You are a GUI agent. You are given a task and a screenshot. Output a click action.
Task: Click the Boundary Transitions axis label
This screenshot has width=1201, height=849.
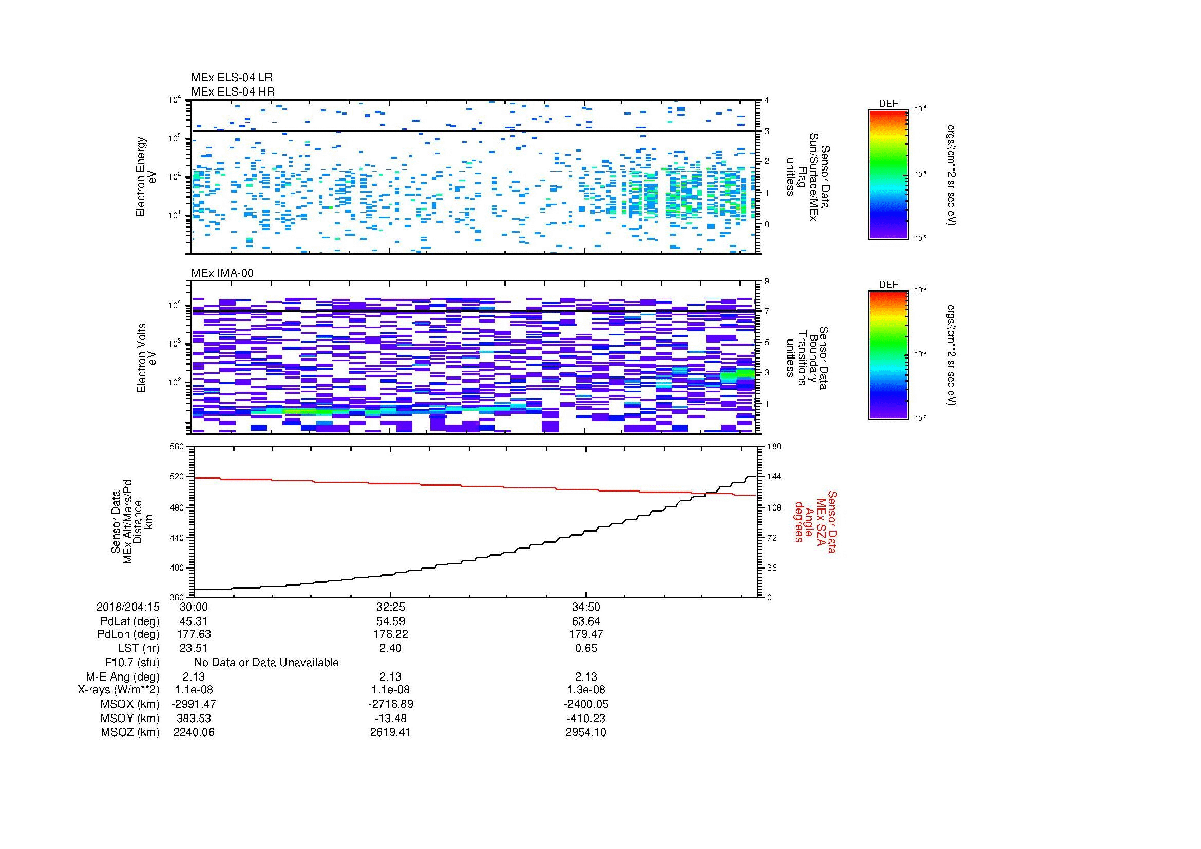click(x=808, y=358)
